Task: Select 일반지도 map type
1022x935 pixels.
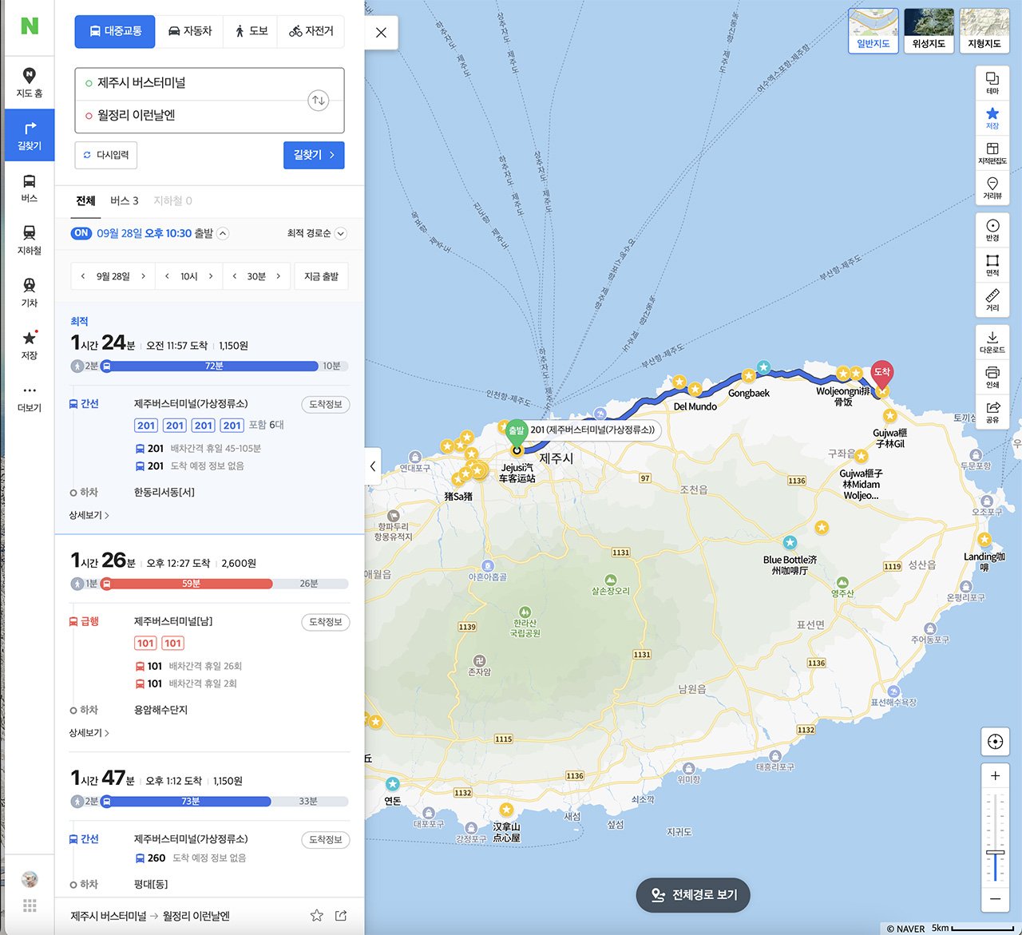Action: pos(873,30)
